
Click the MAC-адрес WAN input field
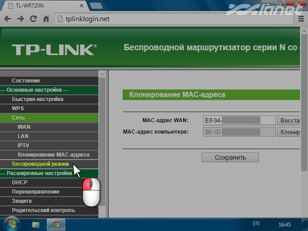238,120
